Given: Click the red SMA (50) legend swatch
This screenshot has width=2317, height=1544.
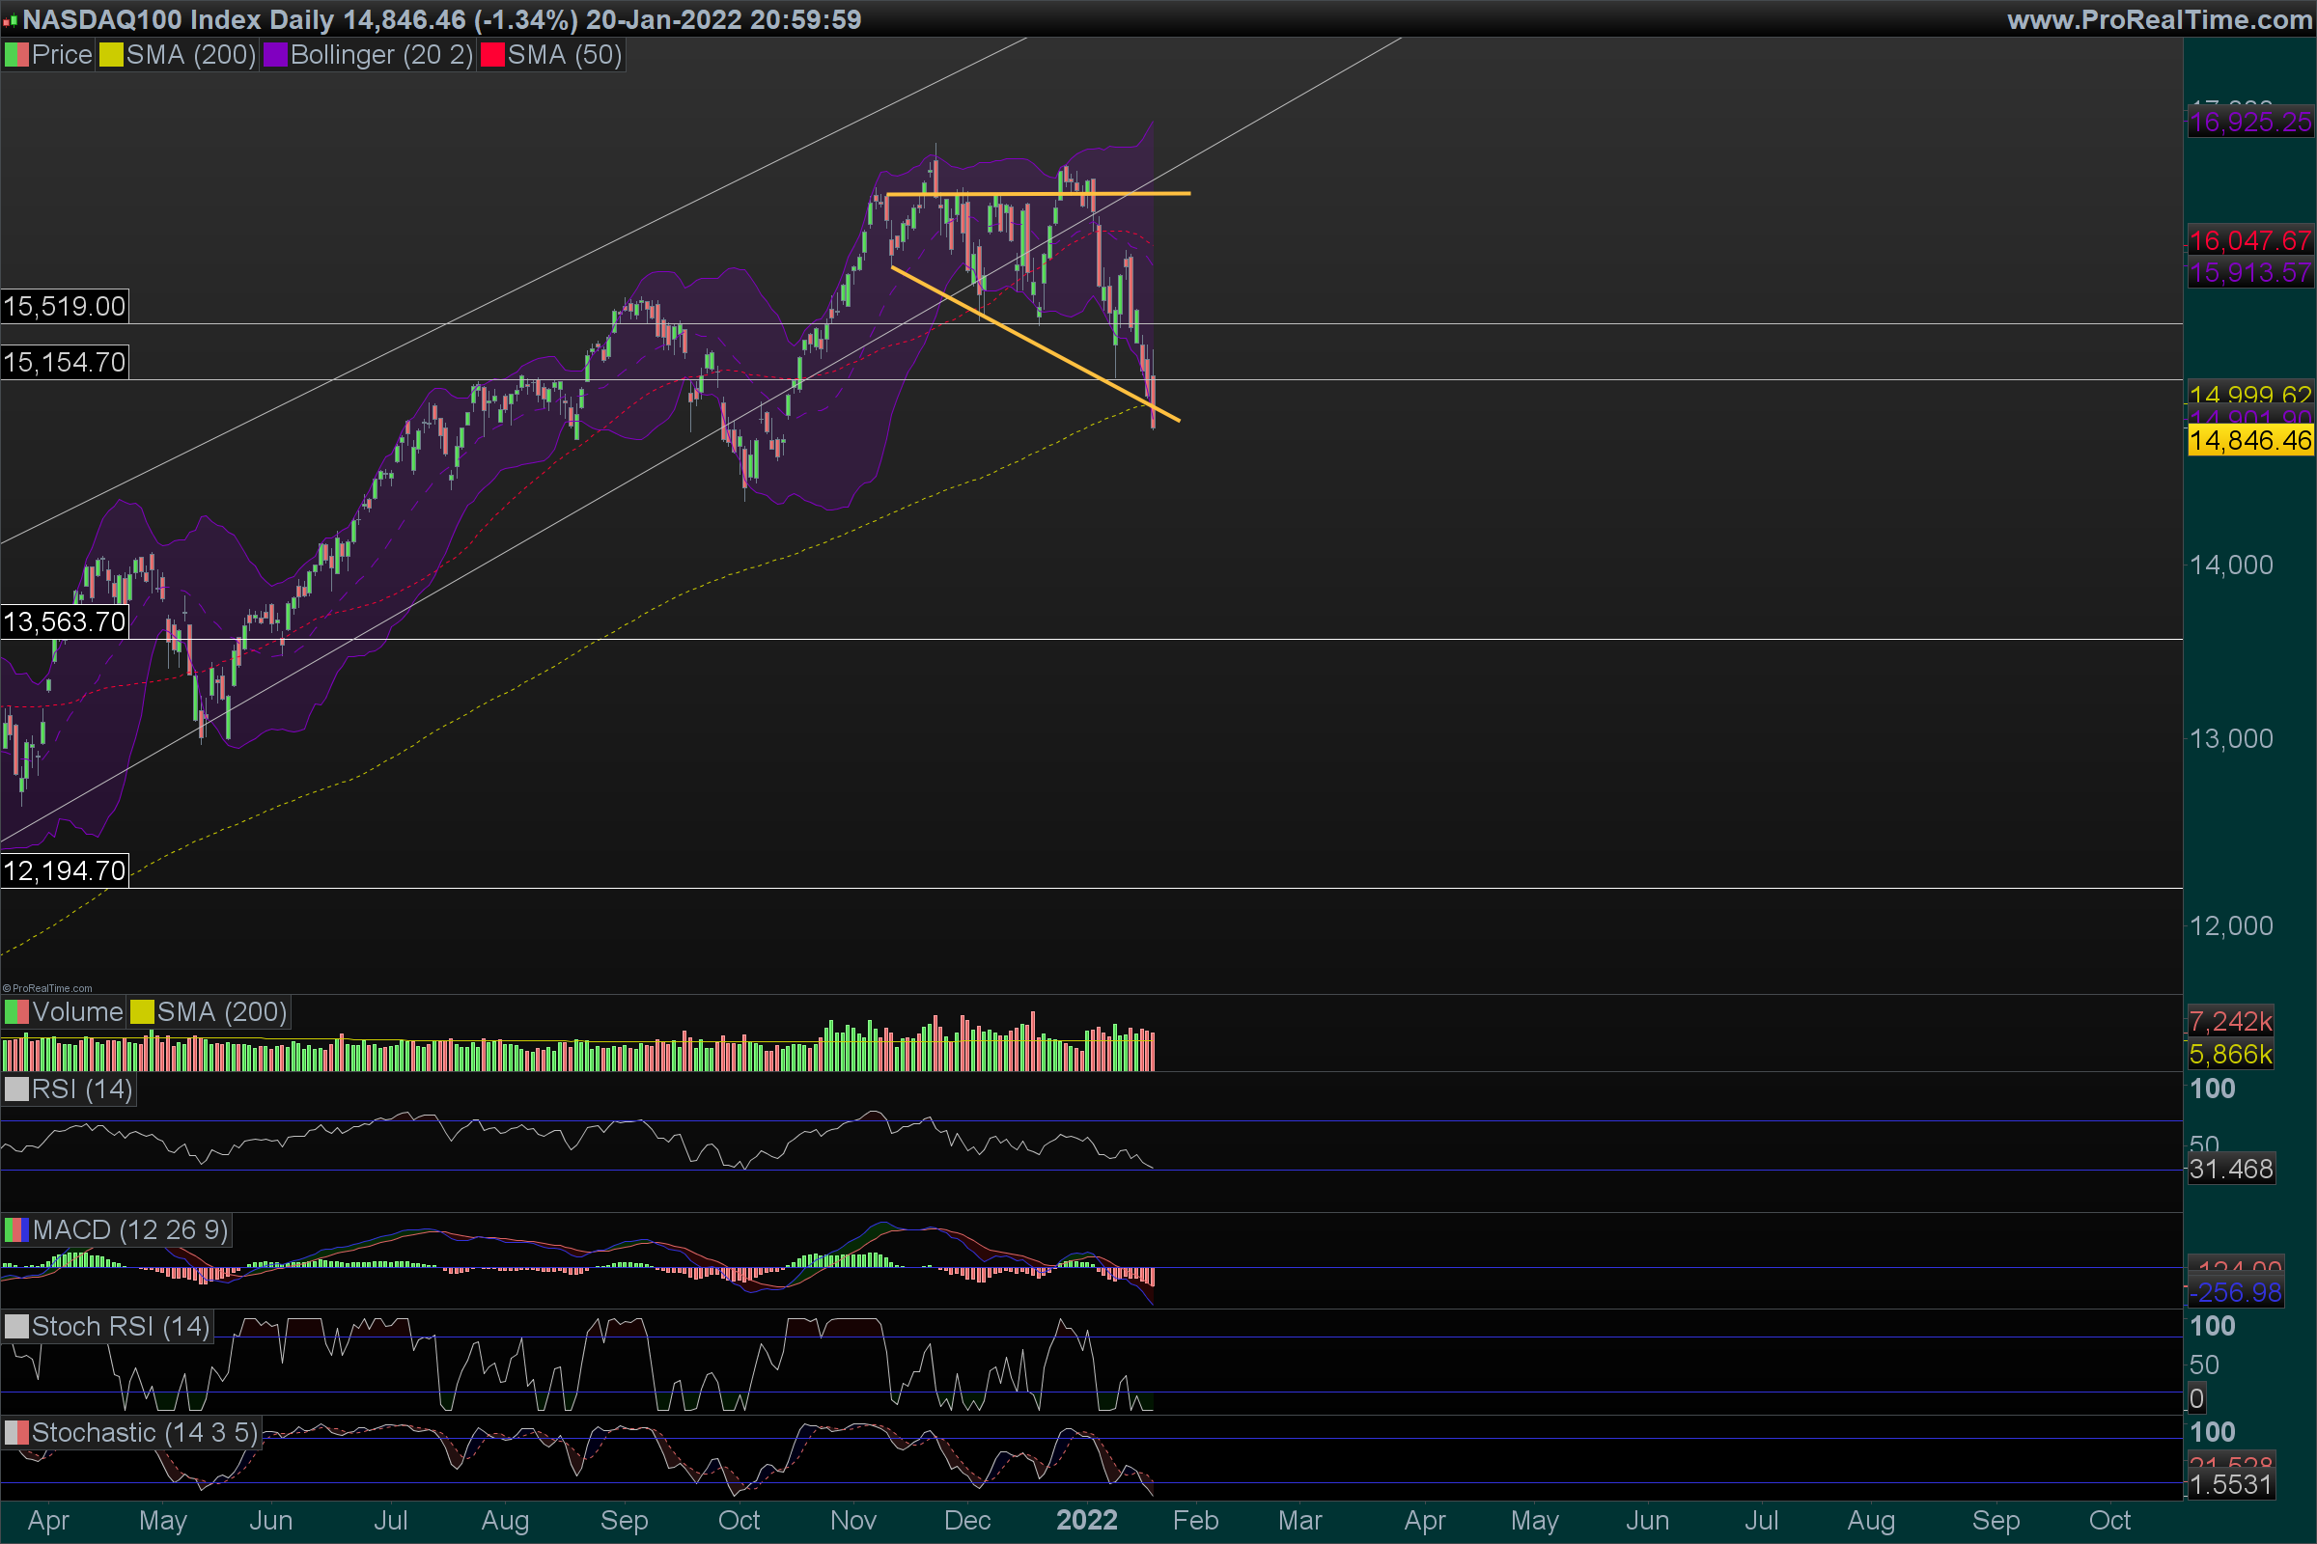Looking at the screenshot, I should [x=491, y=55].
